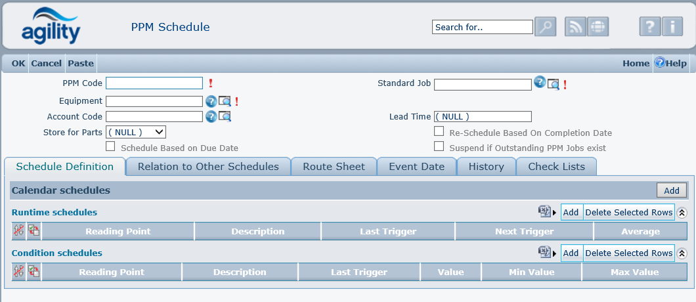Open the info icon in header

(672, 27)
